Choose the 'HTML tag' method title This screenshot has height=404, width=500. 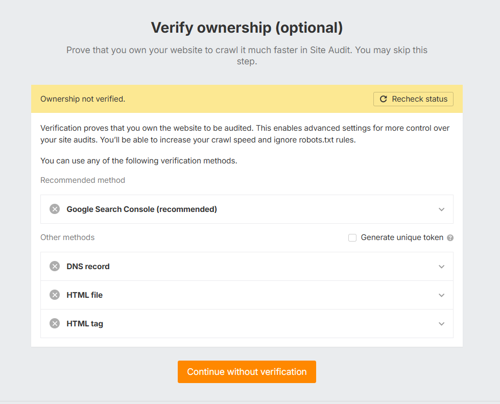click(85, 323)
